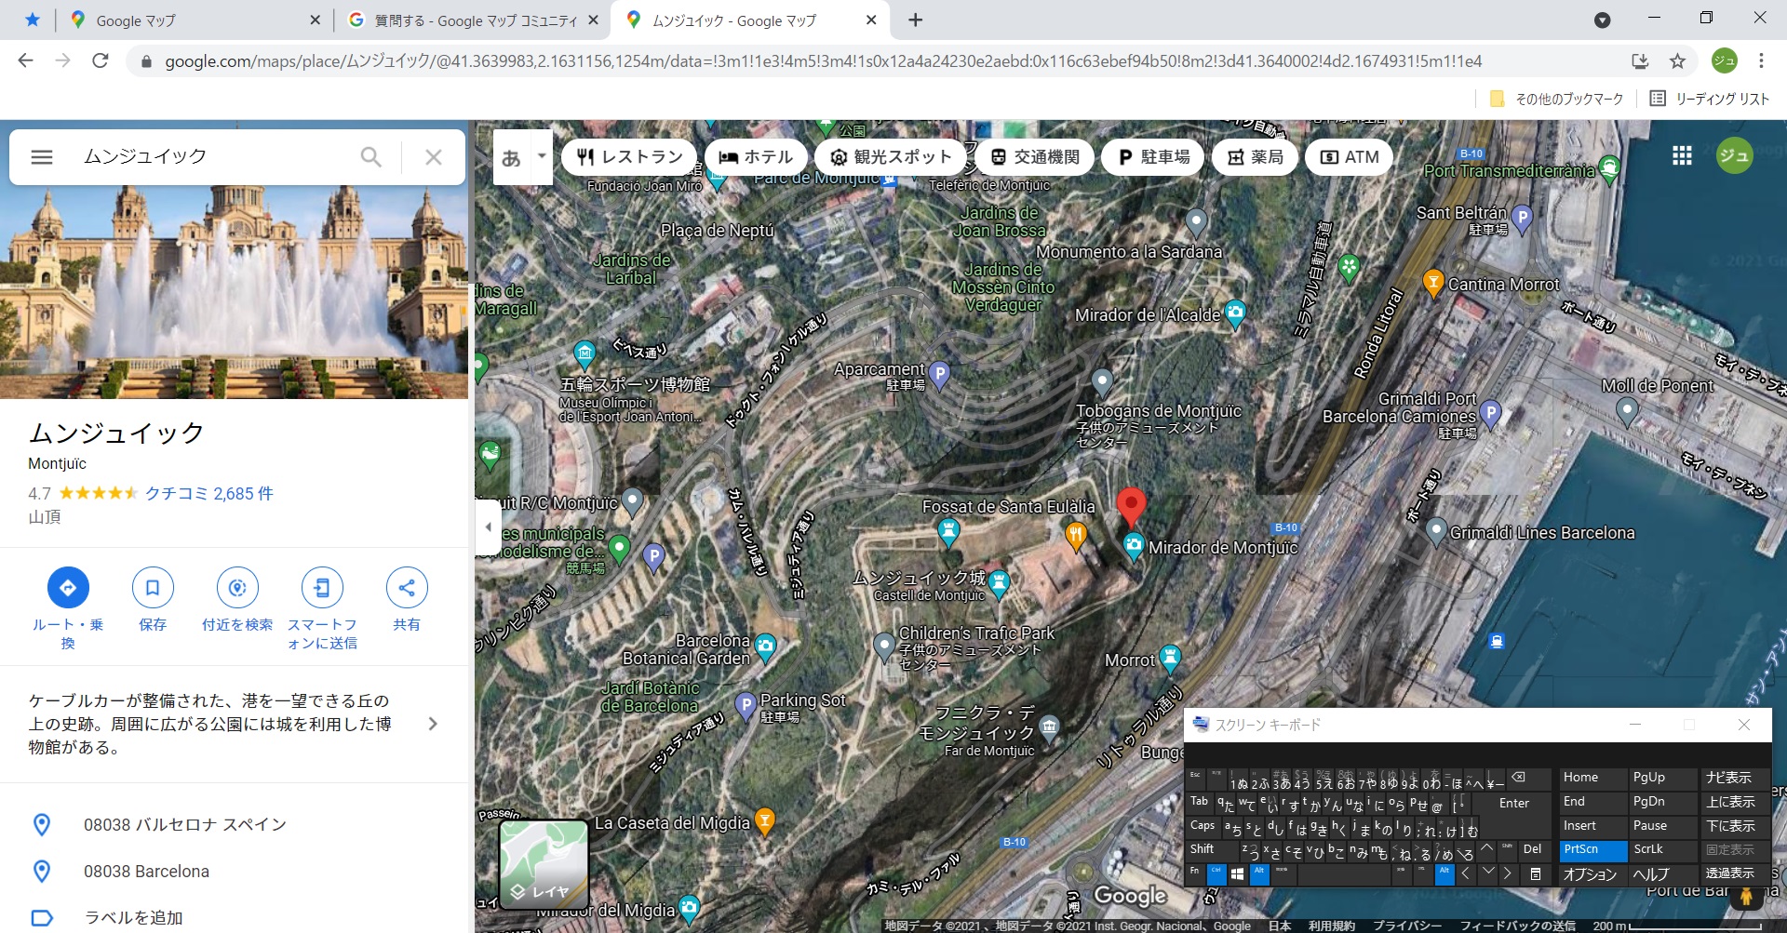This screenshot has height=933, width=1787.
Task: Select 交通機関 filter chip
Action: coord(1034,157)
